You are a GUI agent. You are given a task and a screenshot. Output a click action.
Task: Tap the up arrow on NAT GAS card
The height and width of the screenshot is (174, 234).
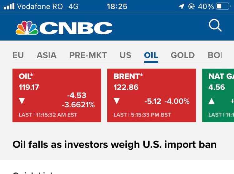tap(212, 101)
